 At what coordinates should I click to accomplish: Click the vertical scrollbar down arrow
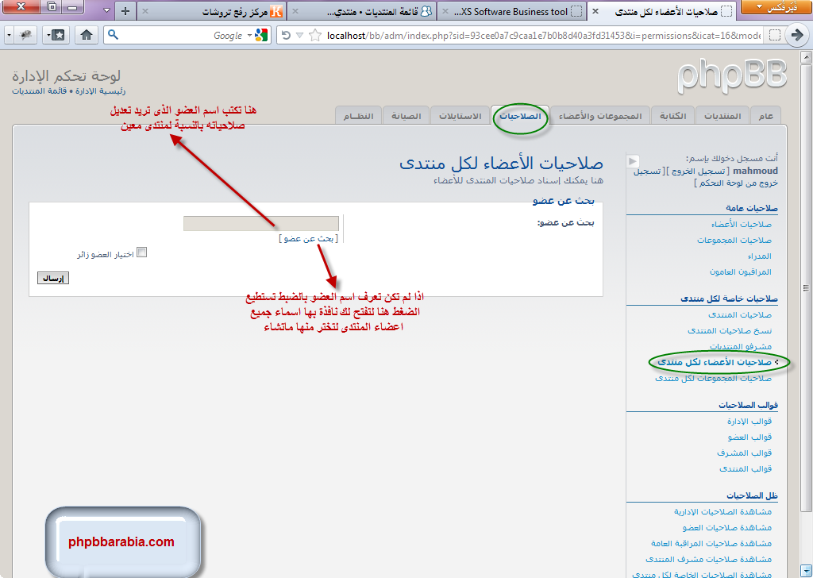point(806,570)
